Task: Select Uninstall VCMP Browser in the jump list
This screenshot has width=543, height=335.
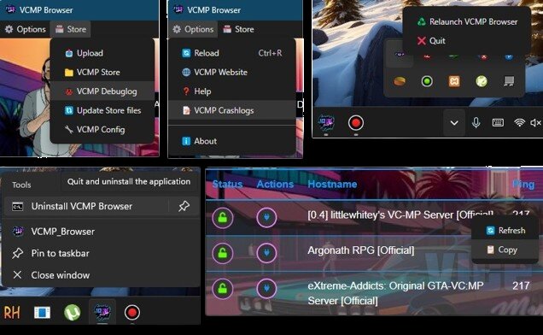Action: pos(86,206)
